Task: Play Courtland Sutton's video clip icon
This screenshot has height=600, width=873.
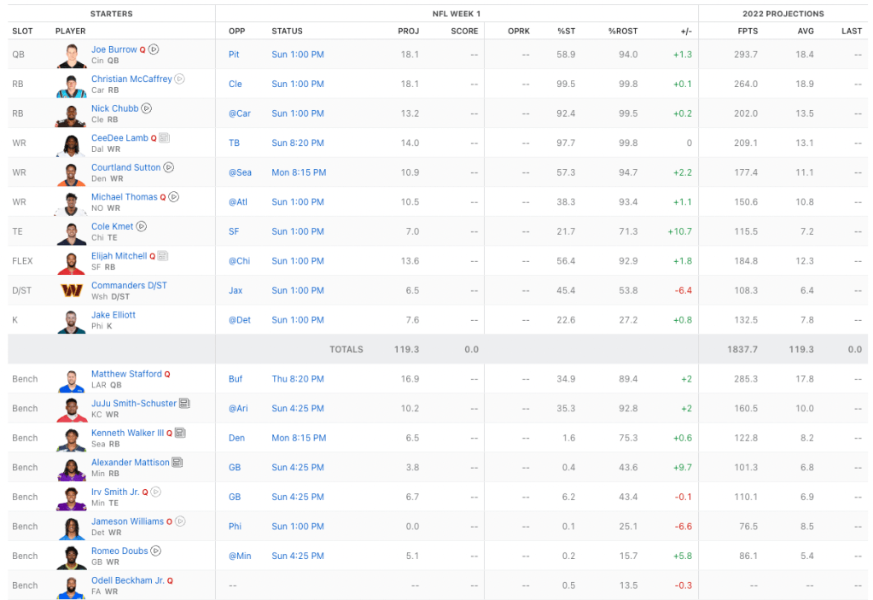Action: click(169, 167)
